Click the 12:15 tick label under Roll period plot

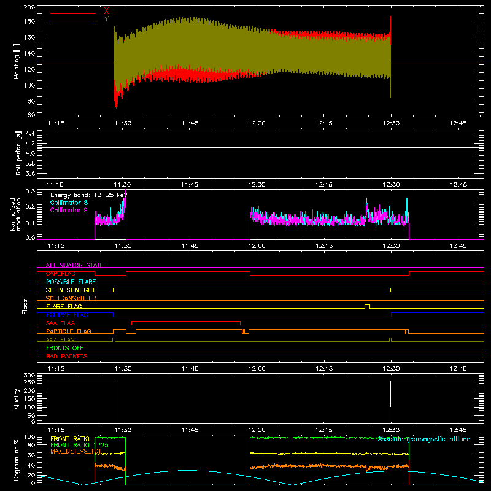(x=324, y=185)
